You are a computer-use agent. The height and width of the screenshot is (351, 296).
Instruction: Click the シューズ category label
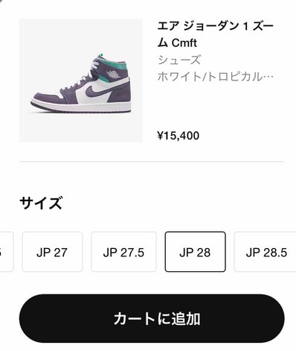(179, 60)
